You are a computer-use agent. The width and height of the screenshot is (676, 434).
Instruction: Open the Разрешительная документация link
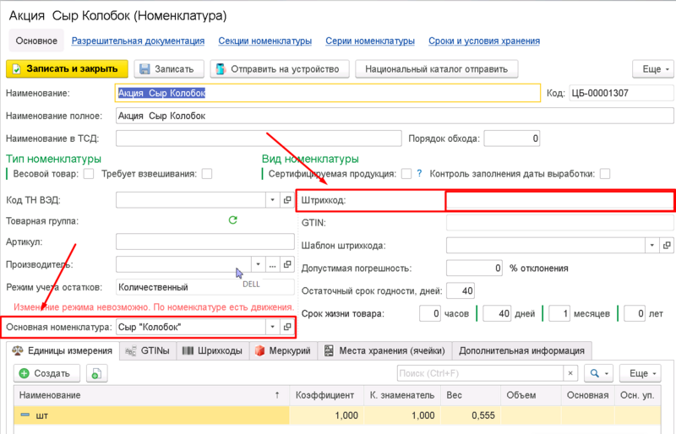[x=138, y=41]
